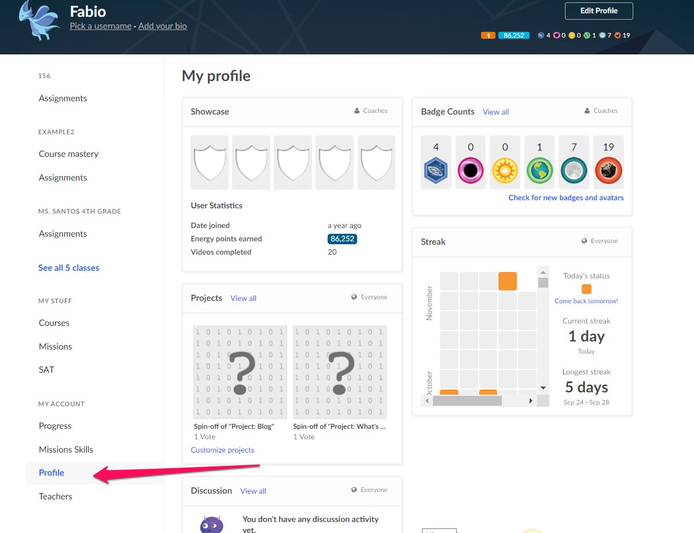Open Progress in the sidebar
Image resolution: width=694 pixels, height=533 pixels.
(x=55, y=426)
